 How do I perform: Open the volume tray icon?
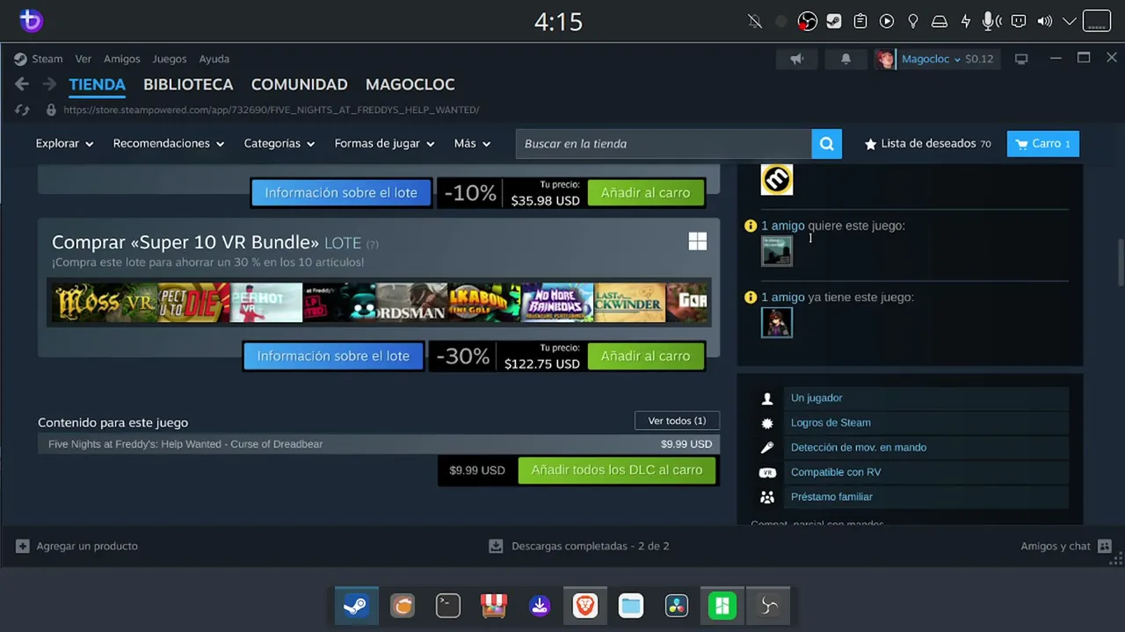click(x=1045, y=22)
